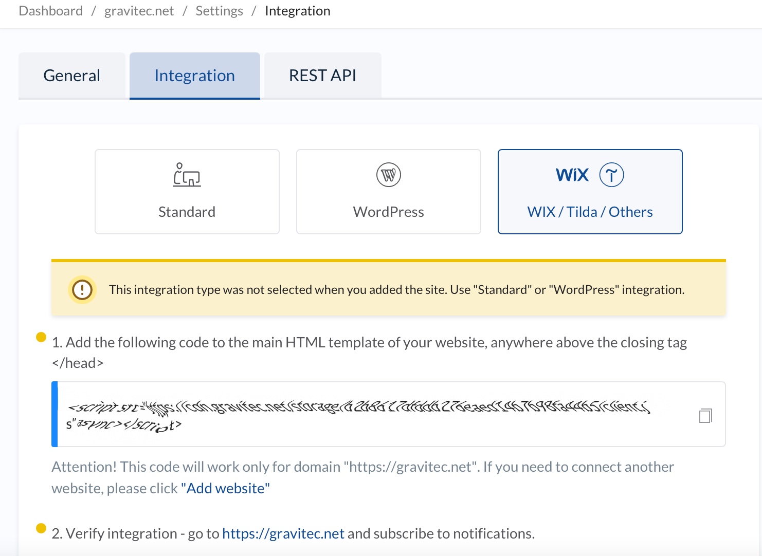The height and width of the screenshot is (556, 762).
Task: Navigate to Settings in the breadcrumb
Action: pos(219,11)
